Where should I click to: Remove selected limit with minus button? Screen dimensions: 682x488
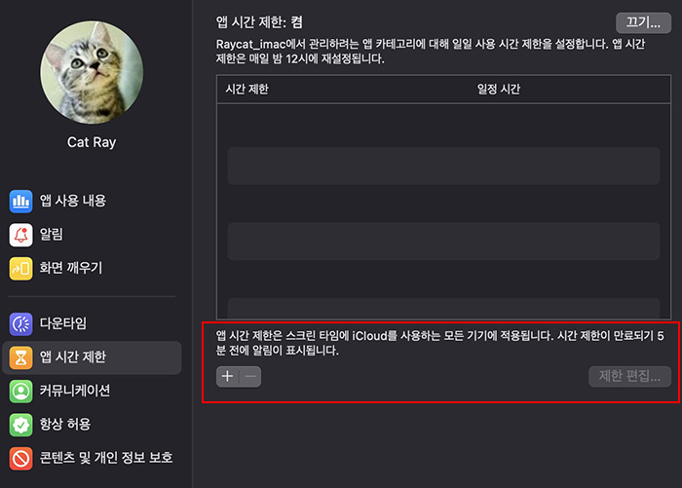(x=250, y=376)
